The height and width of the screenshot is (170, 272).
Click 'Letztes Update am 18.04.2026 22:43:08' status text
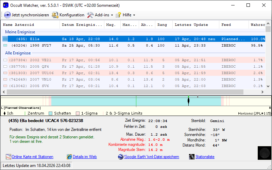pos(37,166)
